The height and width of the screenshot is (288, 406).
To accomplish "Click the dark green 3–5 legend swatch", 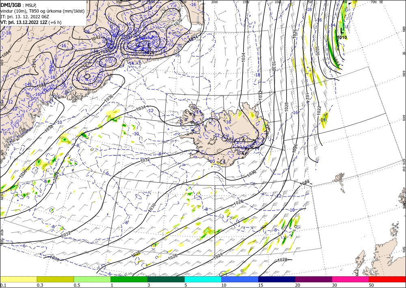I will [x=166, y=279].
